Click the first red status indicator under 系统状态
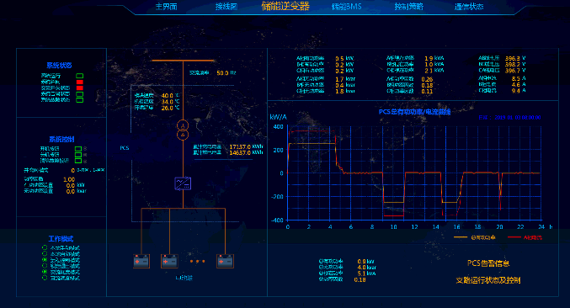The height and width of the screenshot is (308, 570). coord(80,82)
